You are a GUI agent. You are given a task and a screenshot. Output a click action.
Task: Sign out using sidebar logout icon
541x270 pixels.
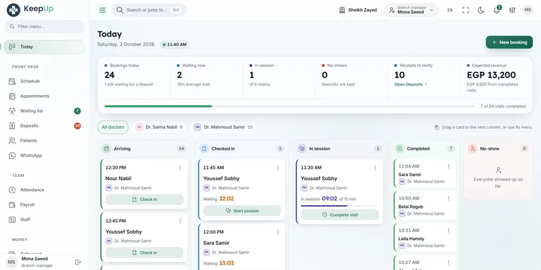(x=78, y=262)
